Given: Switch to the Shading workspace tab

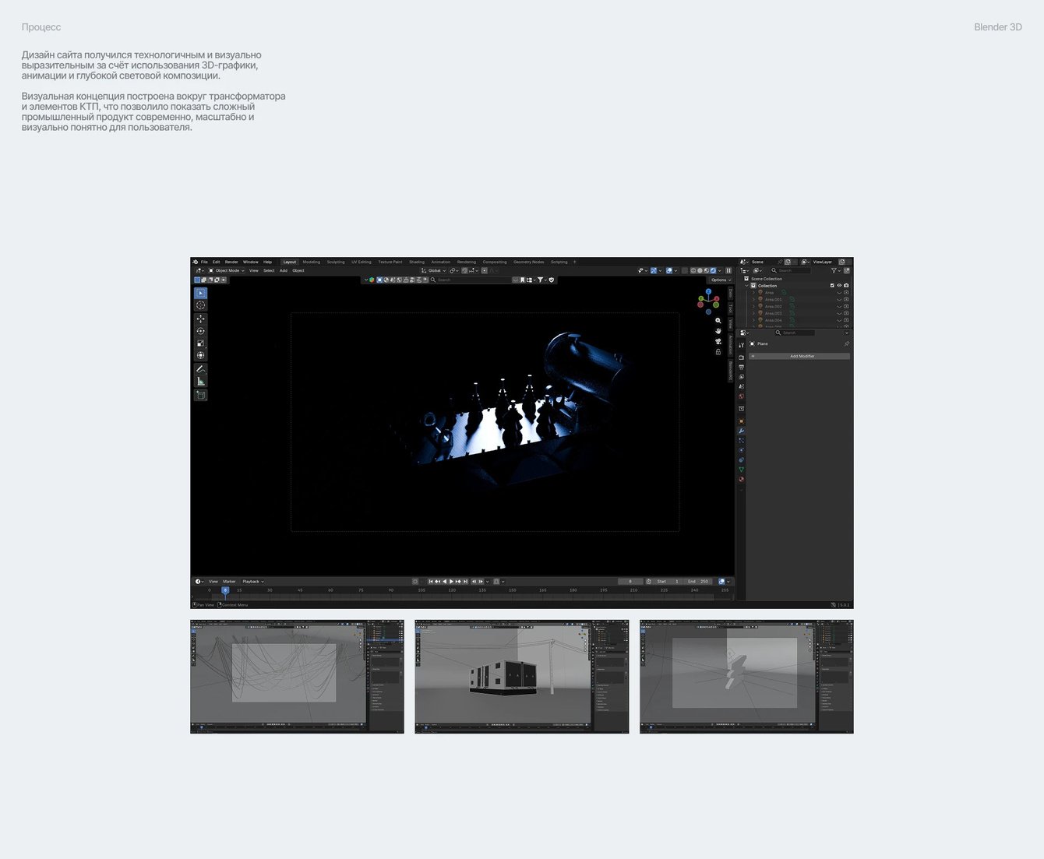Looking at the screenshot, I should 417,262.
